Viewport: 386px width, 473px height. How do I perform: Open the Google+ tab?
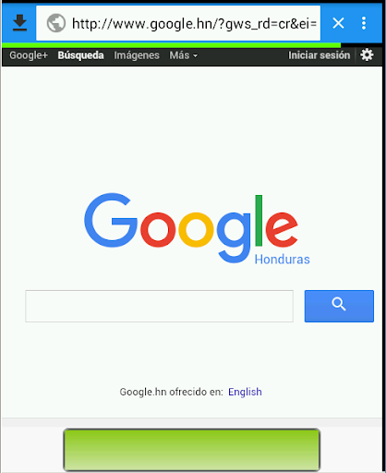(29, 55)
